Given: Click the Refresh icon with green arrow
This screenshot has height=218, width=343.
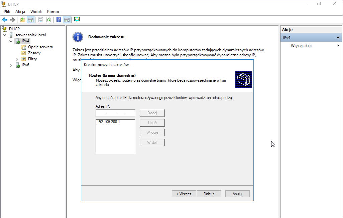Looking at the screenshot, I should 48,20.
